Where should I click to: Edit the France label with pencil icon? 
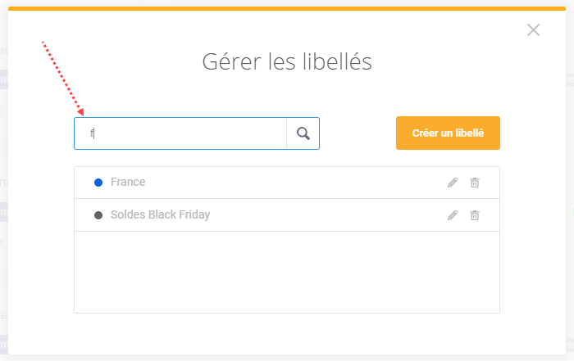[x=453, y=183]
